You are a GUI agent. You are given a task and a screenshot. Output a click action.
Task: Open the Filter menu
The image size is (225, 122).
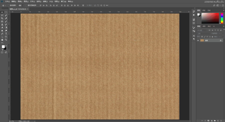tap(45, 2)
